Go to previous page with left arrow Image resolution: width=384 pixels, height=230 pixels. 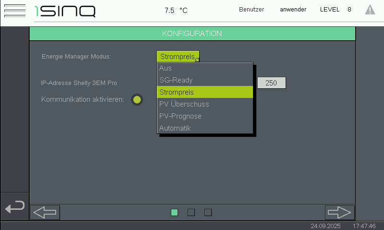coord(46,212)
